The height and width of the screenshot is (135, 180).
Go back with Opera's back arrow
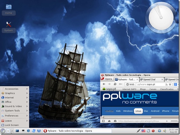click(x=104, y=84)
